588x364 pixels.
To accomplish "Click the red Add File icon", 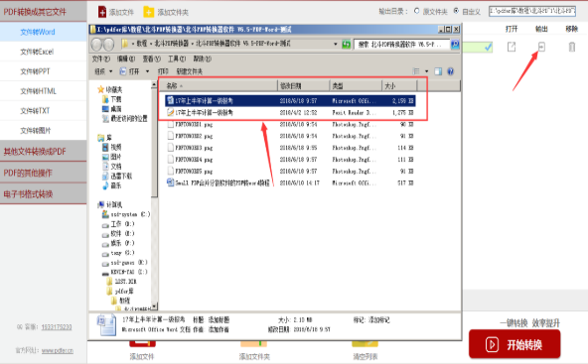I will click(102, 12).
